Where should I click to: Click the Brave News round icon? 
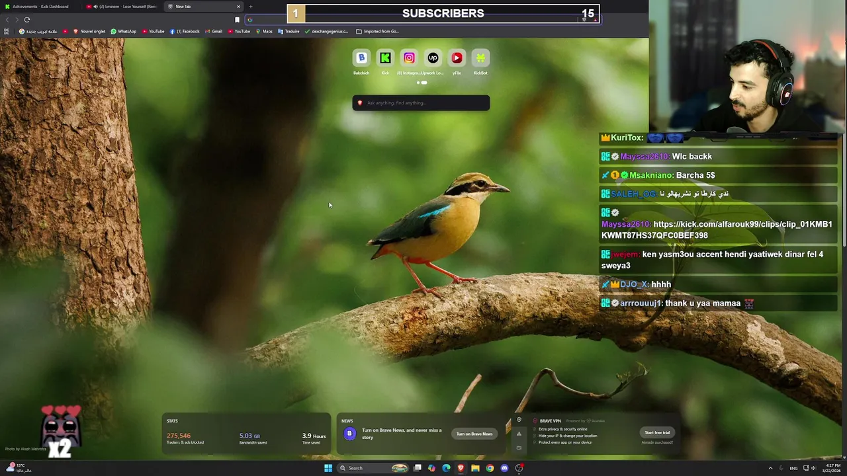[349, 434]
